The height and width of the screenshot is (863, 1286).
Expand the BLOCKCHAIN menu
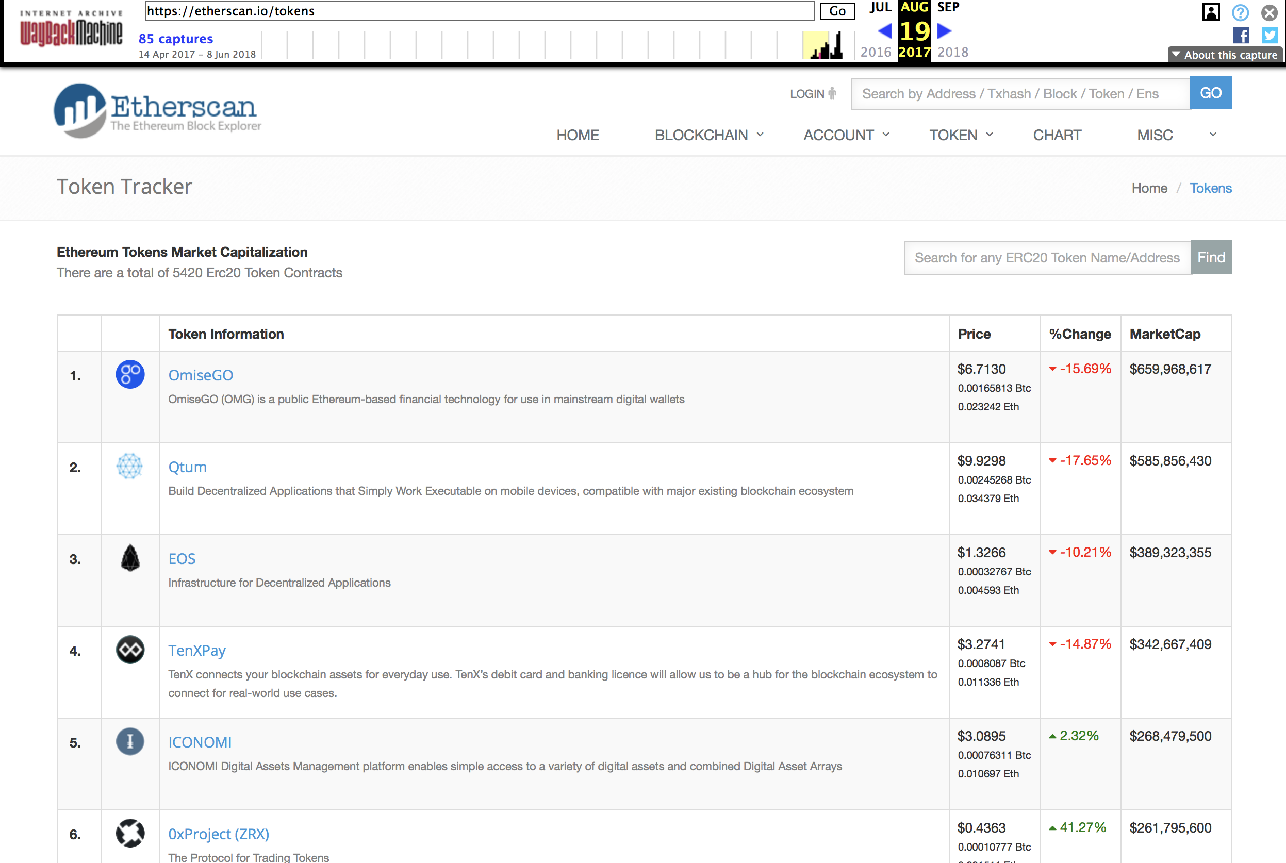click(x=709, y=135)
